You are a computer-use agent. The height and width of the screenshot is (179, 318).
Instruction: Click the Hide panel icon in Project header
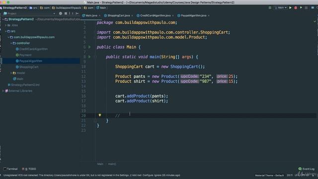[77, 13]
